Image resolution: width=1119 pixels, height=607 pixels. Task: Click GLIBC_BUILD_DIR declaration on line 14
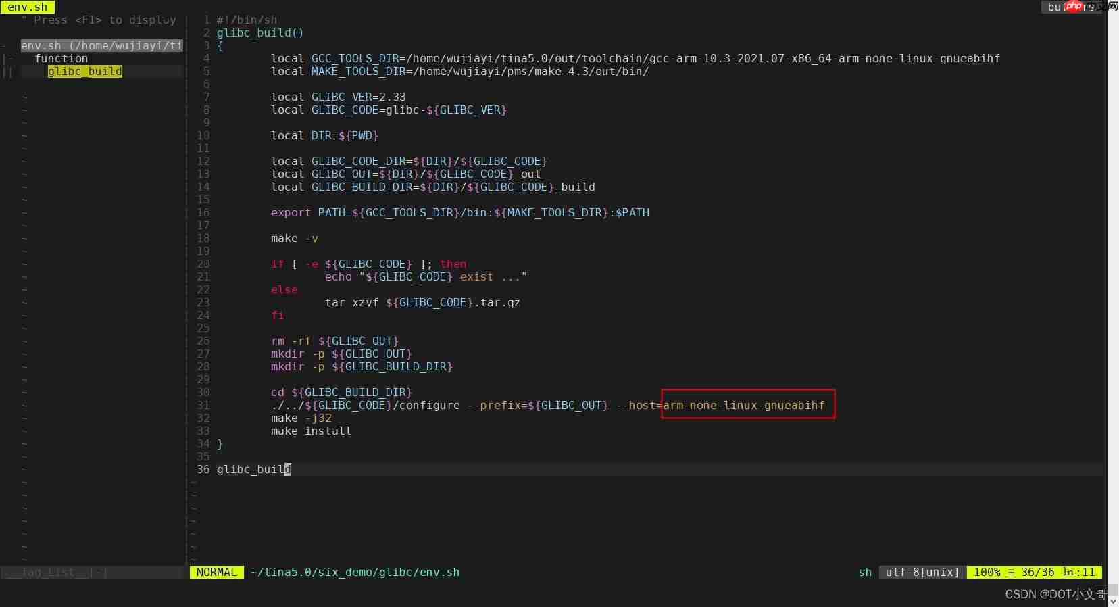tap(362, 187)
